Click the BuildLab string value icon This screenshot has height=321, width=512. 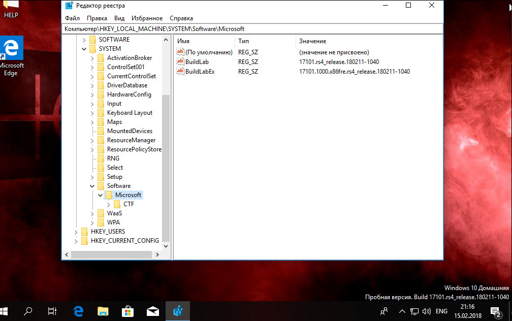pyautogui.click(x=180, y=62)
